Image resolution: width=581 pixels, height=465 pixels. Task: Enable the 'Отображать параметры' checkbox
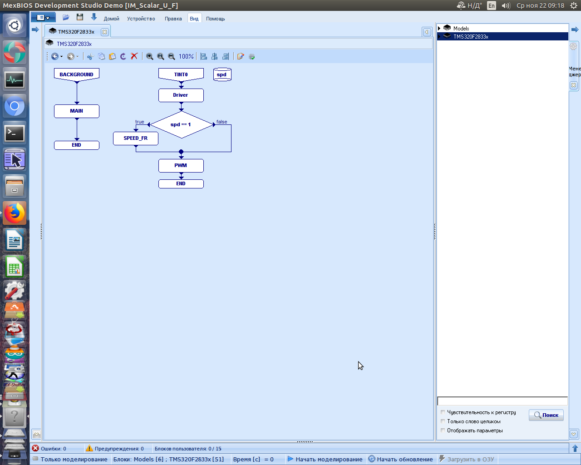(x=443, y=430)
